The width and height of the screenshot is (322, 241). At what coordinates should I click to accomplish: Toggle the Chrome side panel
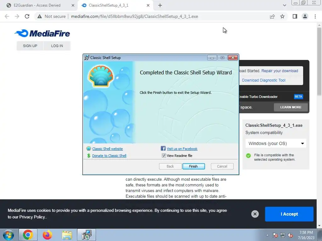pos(295,16)
